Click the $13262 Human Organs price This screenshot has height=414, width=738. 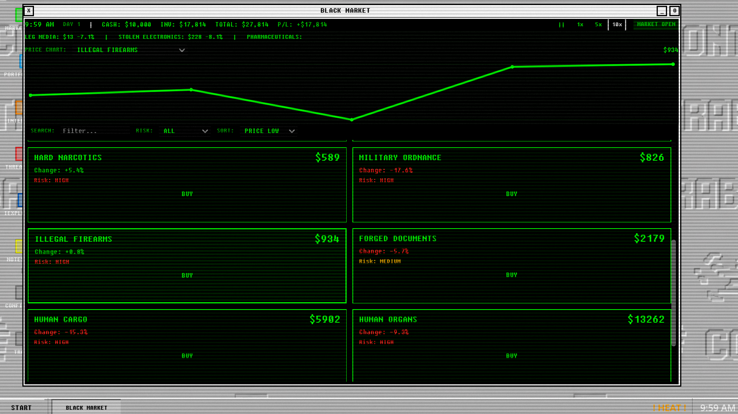[x=646, y=319]
